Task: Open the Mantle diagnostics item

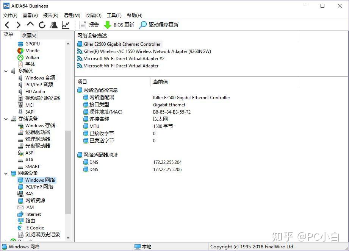Action: tap(32, 50)
